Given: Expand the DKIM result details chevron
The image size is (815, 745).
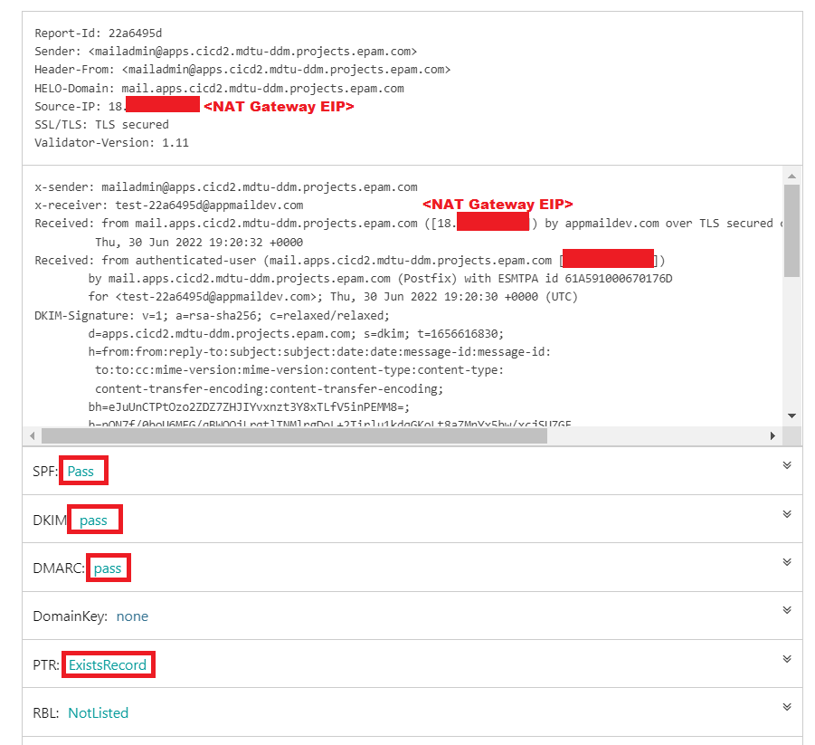Looking at the screenshot, I should click(x=786, y=513).
